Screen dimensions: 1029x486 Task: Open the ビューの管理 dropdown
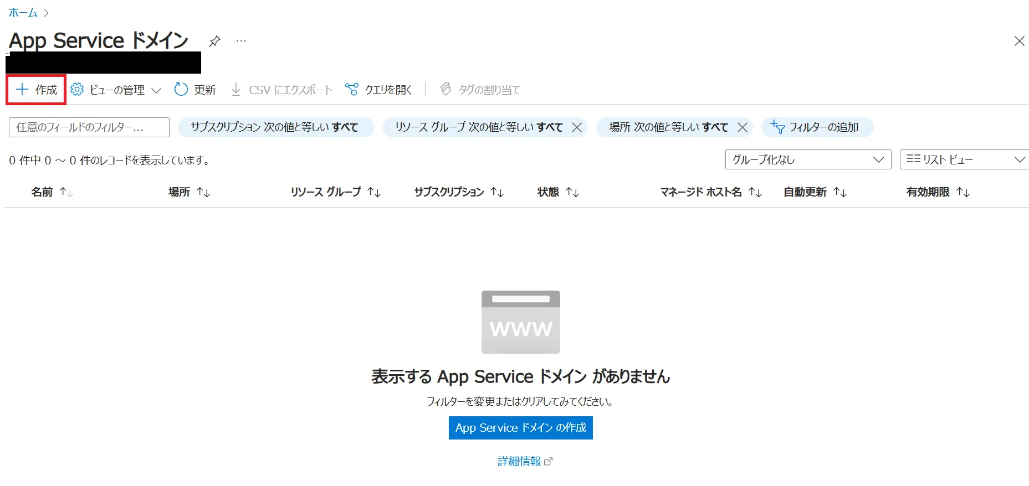pyautogui.click(x=116, y=90)
